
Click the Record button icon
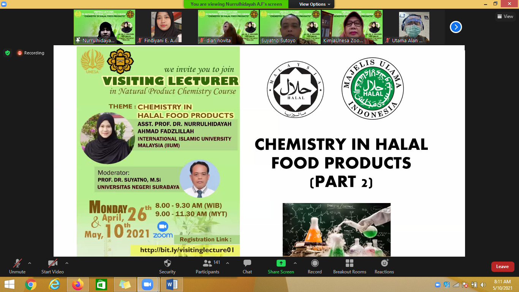[x=315, y=263]
